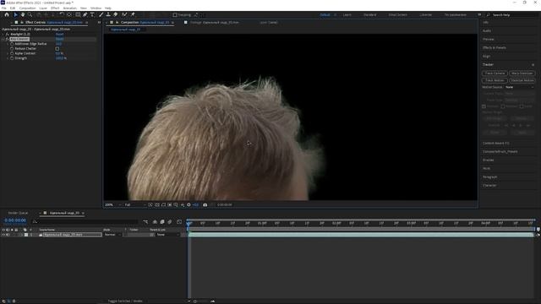Screen dimensions: 541x304
Task: Toggle the Reduce Chatter stopwatch
Action: pyautogui.click(x=12, y=49)
